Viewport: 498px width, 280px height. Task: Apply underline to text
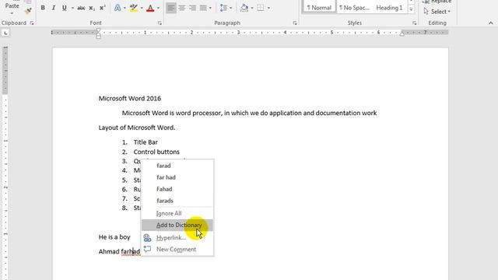click(x=64, y=8)
